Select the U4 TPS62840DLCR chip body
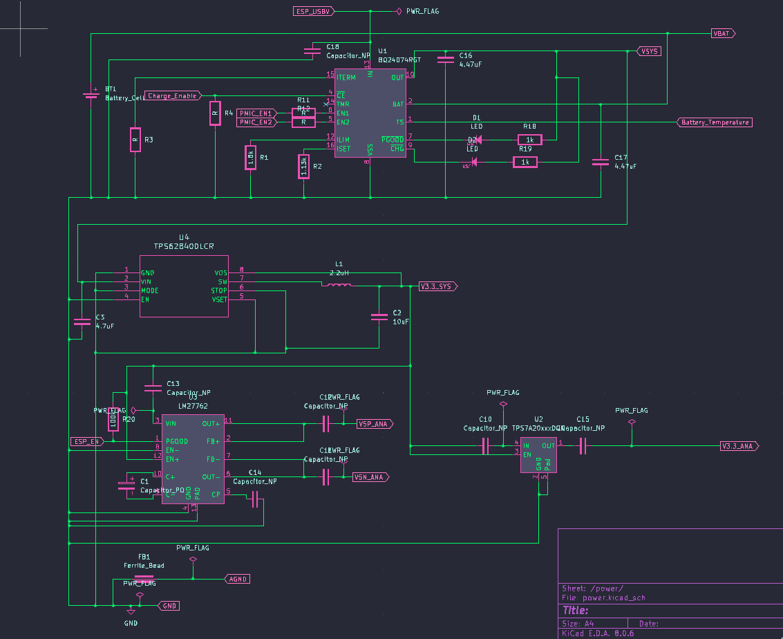 (184, 286)
